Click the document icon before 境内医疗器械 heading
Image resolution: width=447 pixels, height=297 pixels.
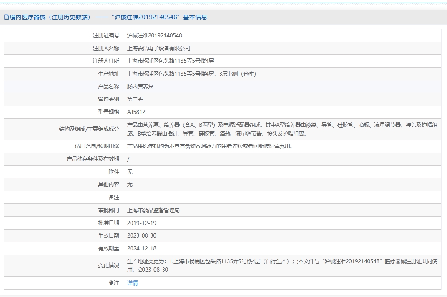[6, 17]
